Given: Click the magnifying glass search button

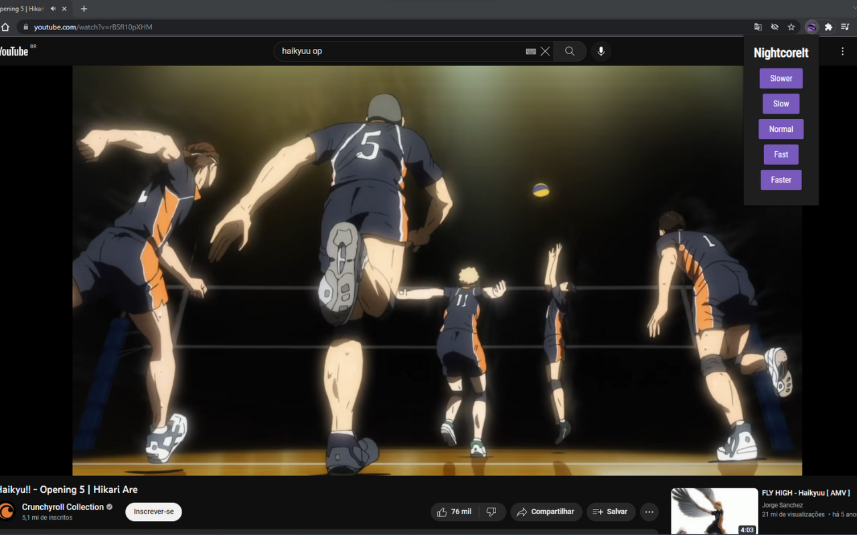Looking at the screenshot, I should tap(570, 51).
